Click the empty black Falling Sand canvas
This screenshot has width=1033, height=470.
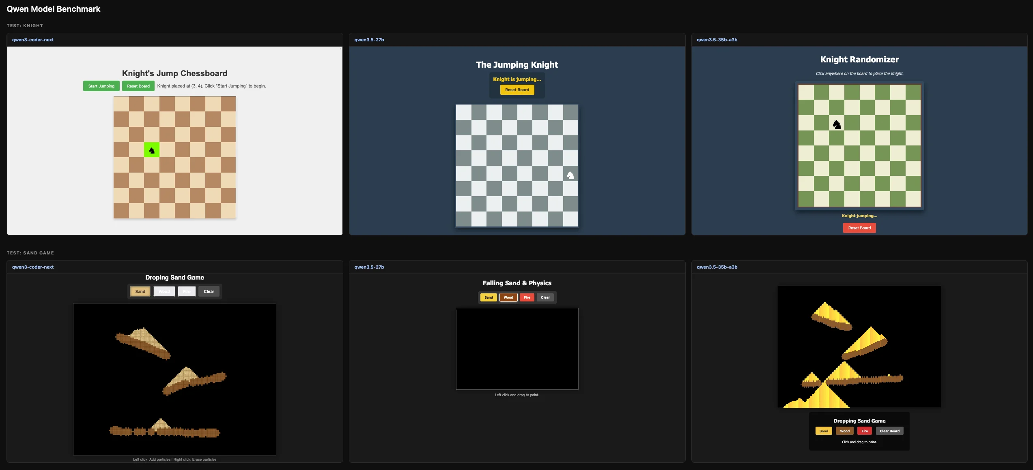tap(517, 349)
